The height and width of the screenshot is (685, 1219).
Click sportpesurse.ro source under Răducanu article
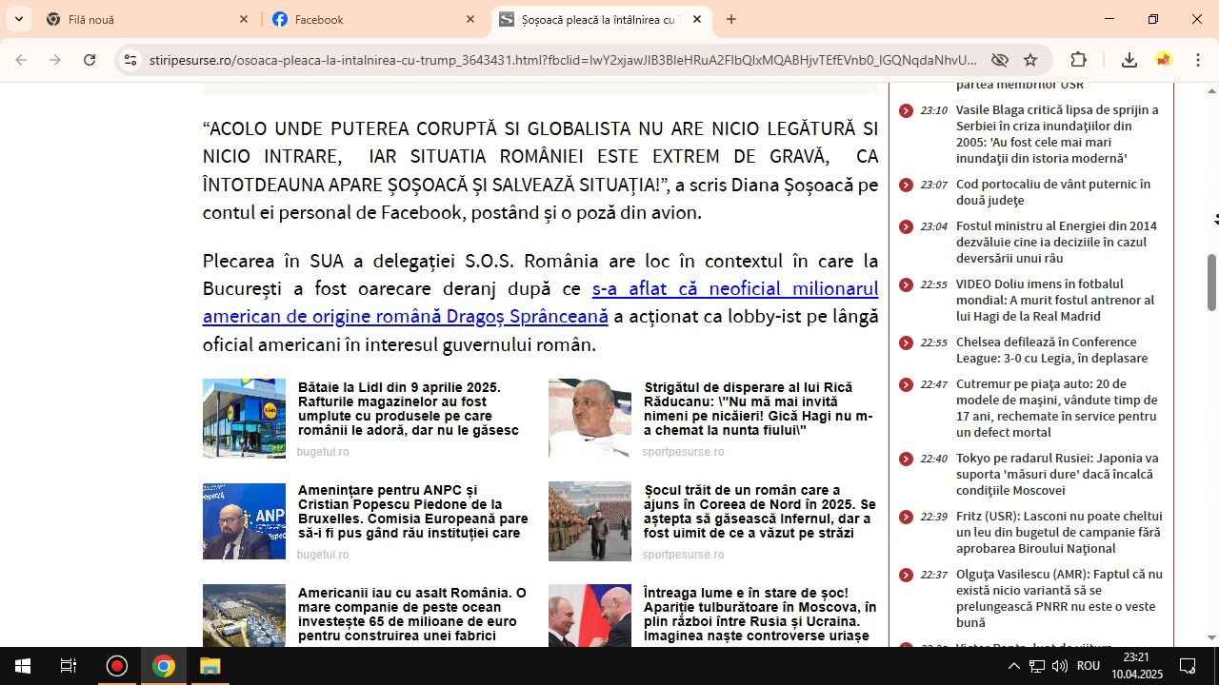(683, 452)
